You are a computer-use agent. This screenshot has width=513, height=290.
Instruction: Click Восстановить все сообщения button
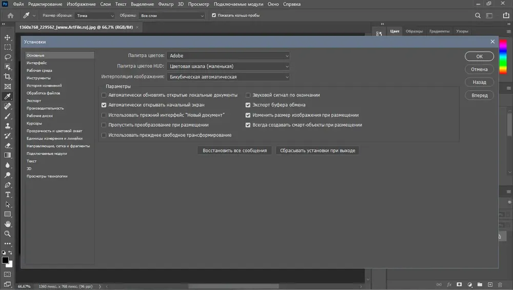pos(234,150)
